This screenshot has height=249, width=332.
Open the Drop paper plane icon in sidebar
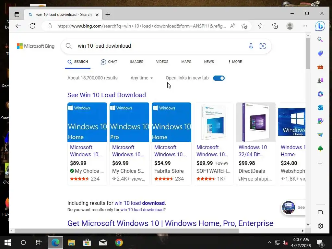coord(320,135)
